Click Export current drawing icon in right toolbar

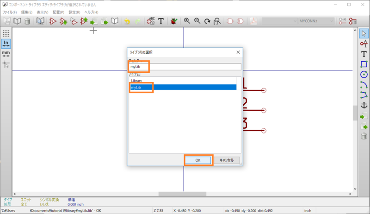click(364, 126)
